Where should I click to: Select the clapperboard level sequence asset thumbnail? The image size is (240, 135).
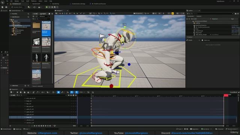point(36,42)
